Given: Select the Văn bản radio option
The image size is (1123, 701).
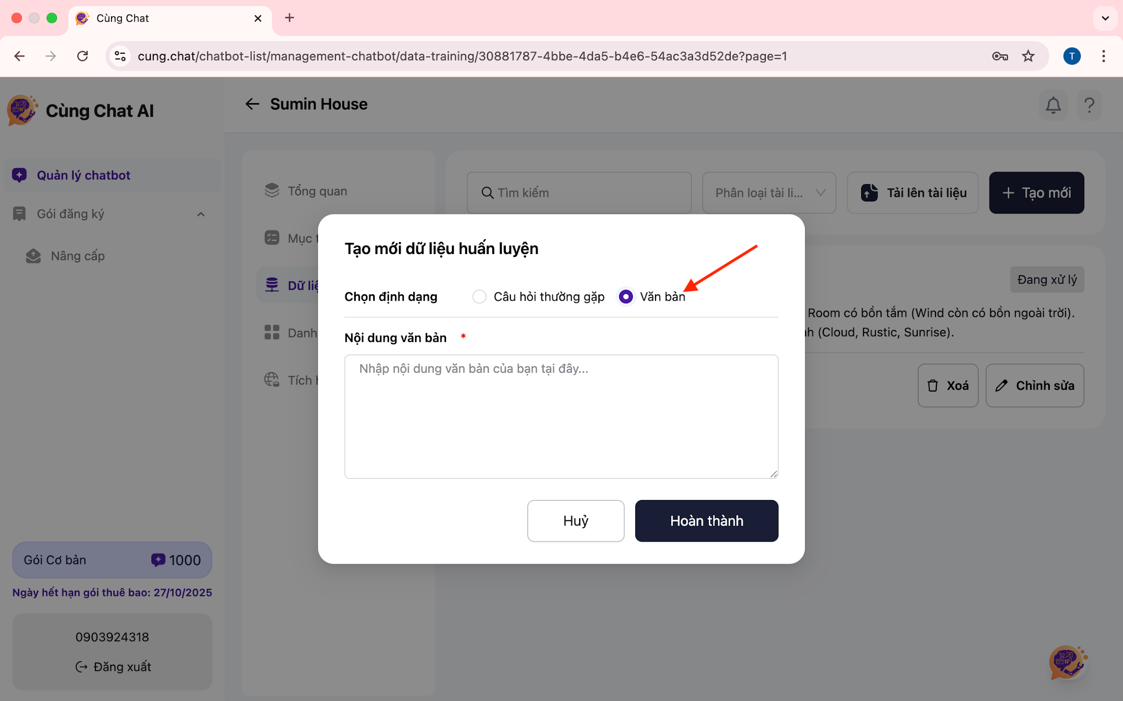Looking at the screenshot, I should tap(626, 297).
